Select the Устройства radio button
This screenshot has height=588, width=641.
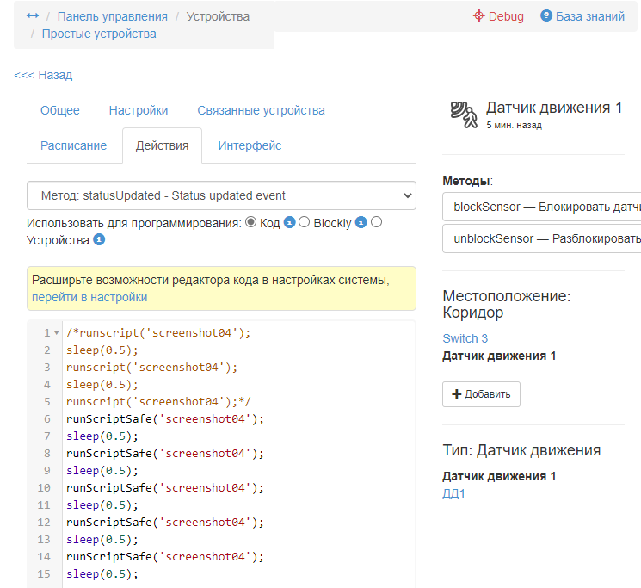[x=376, y=222]
